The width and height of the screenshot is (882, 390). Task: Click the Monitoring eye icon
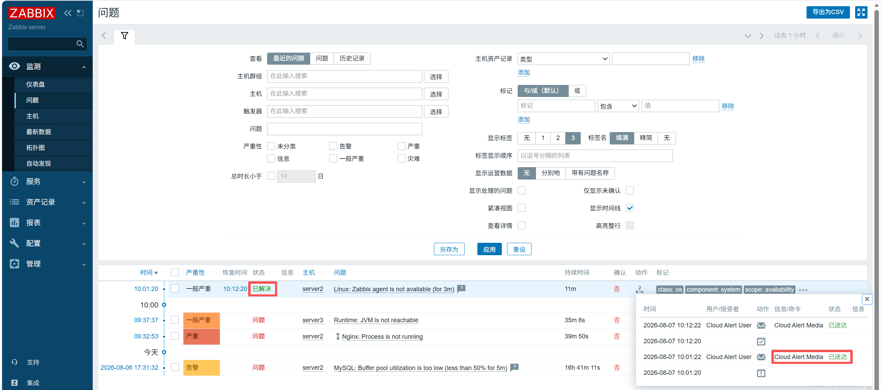pyautogui.click(x=14, y=66)
